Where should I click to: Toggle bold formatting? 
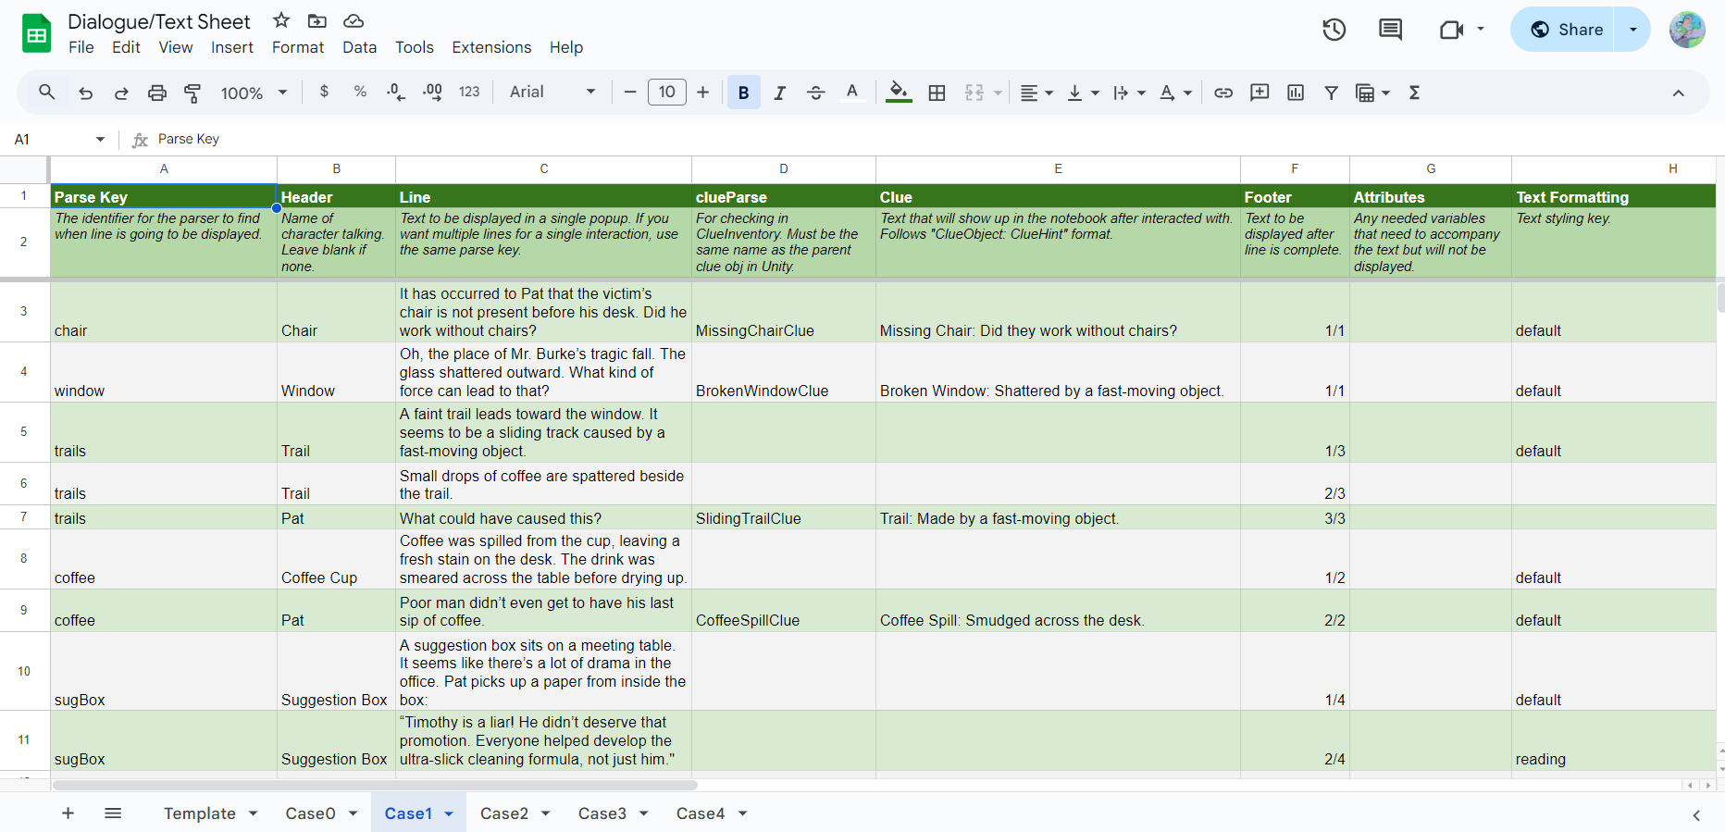coord(743,93)
